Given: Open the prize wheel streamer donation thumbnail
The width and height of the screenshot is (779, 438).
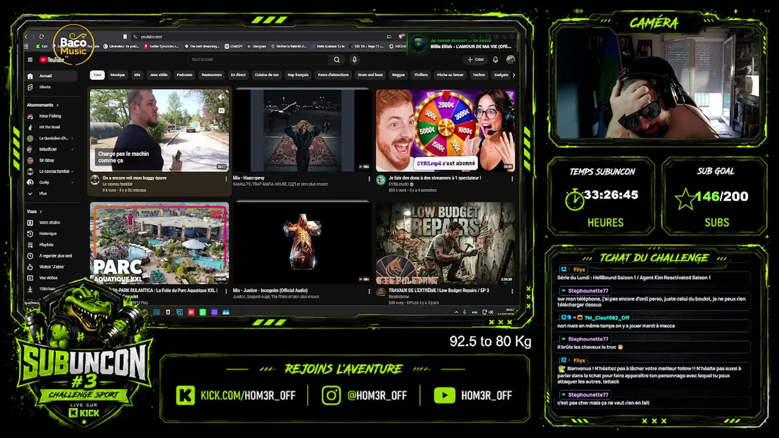Looking at the screenshot, I should (x=445, y=130).
